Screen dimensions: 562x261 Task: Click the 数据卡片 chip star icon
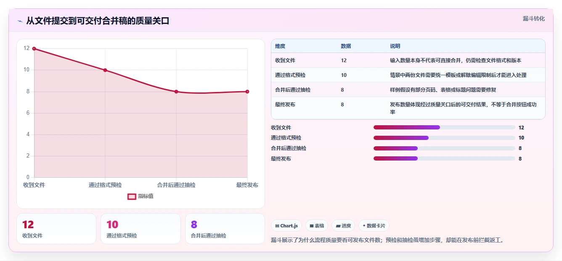(x=364, y=226)
